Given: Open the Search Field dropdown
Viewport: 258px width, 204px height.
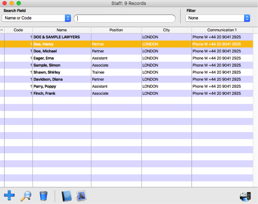Looking at the screenshot, I should [x=36, y=18].
